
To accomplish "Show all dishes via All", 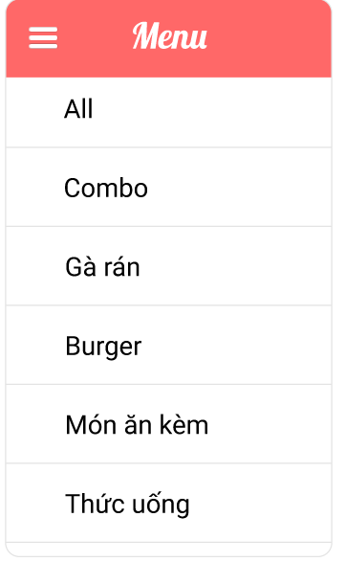I will (x=168, y=112).
